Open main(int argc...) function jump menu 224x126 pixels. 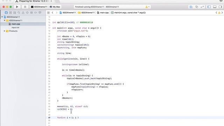(128, 13)
